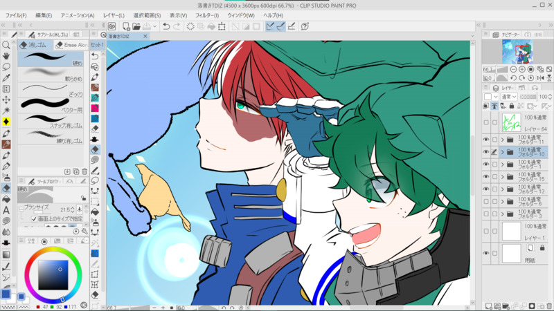Image resolution: width=554 pixels, height=311 pixels.
Task: Expand フォルダー 1 folder
Action: click(503, 164)
